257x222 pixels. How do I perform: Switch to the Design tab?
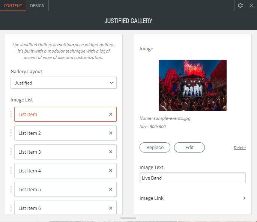(x=37, y=6)
